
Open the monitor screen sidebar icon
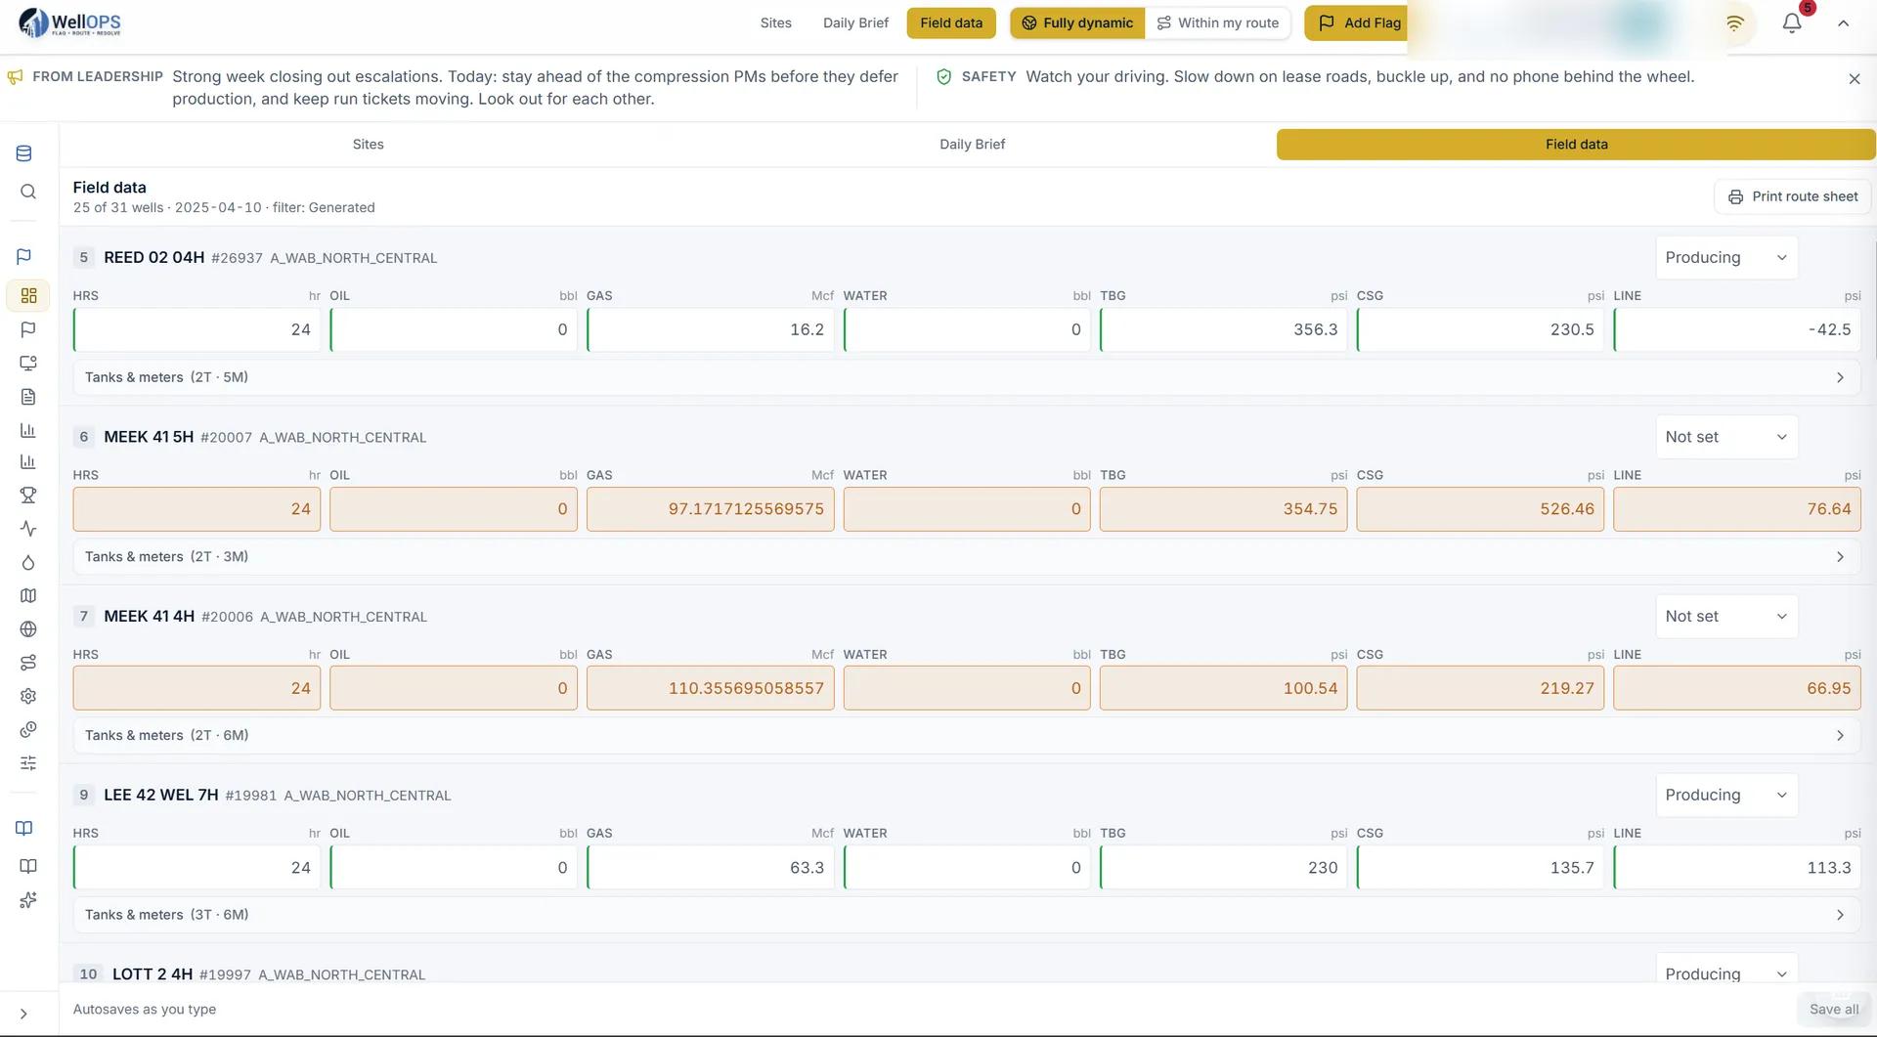click(x=28, y=364)
